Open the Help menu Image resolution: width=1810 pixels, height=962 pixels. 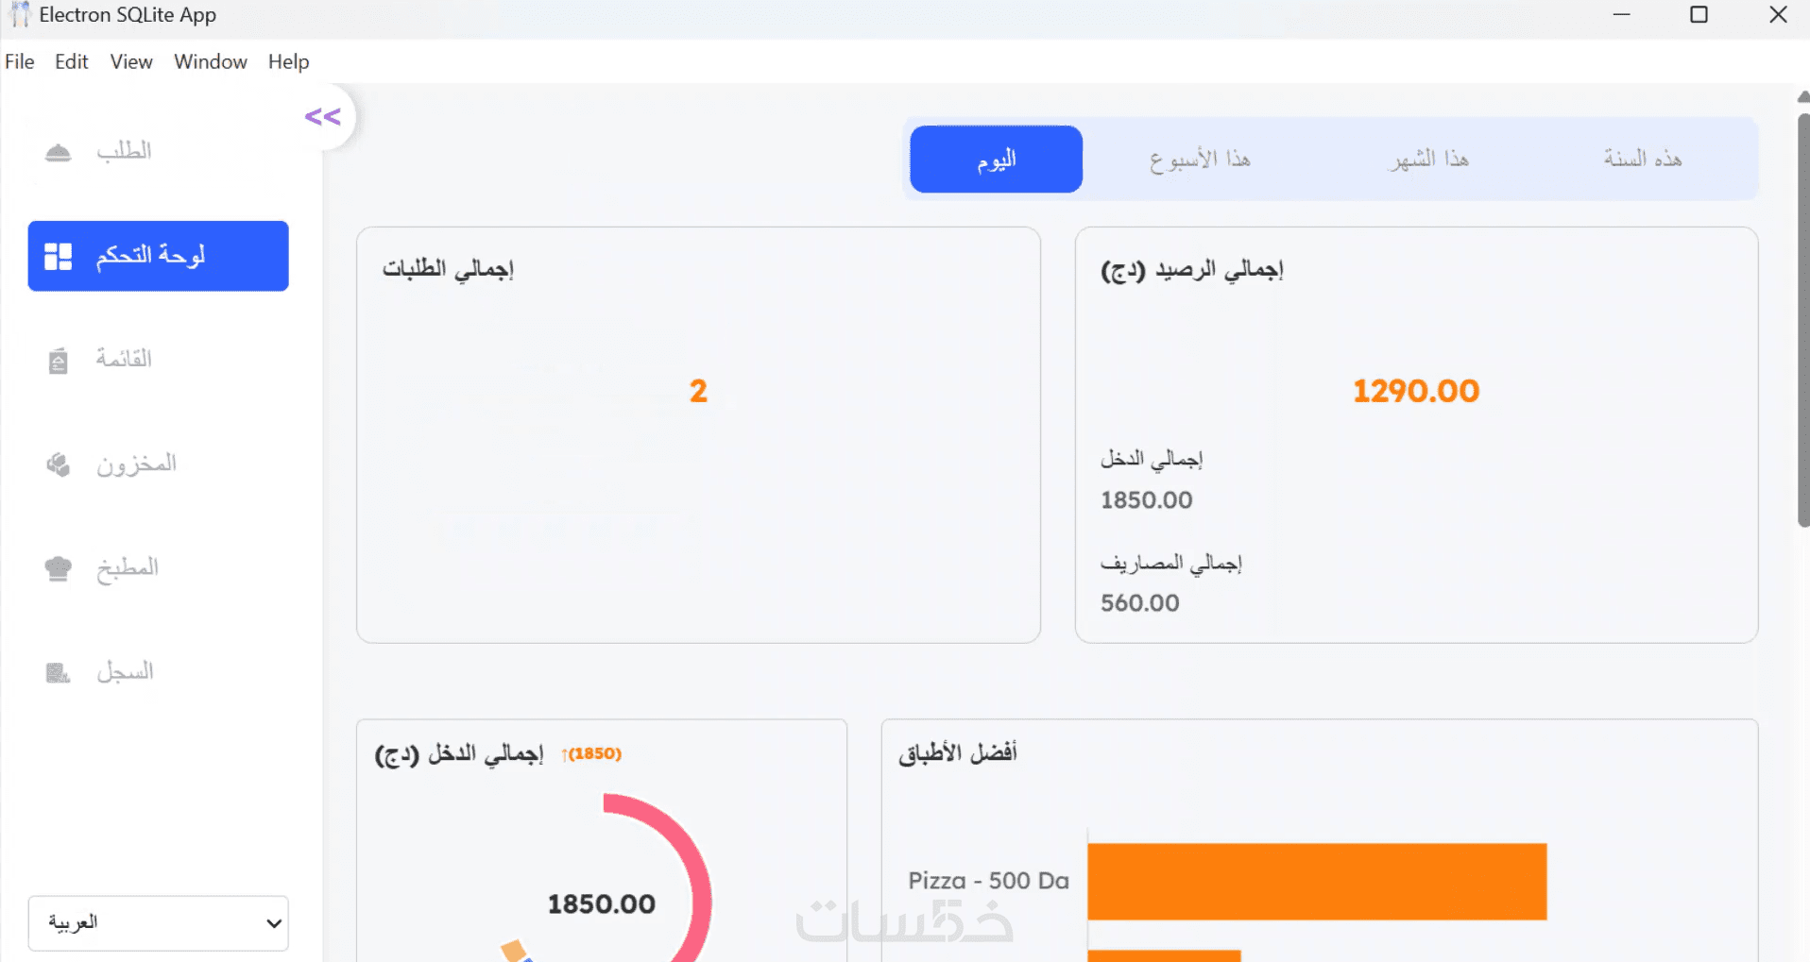[288, 62]
